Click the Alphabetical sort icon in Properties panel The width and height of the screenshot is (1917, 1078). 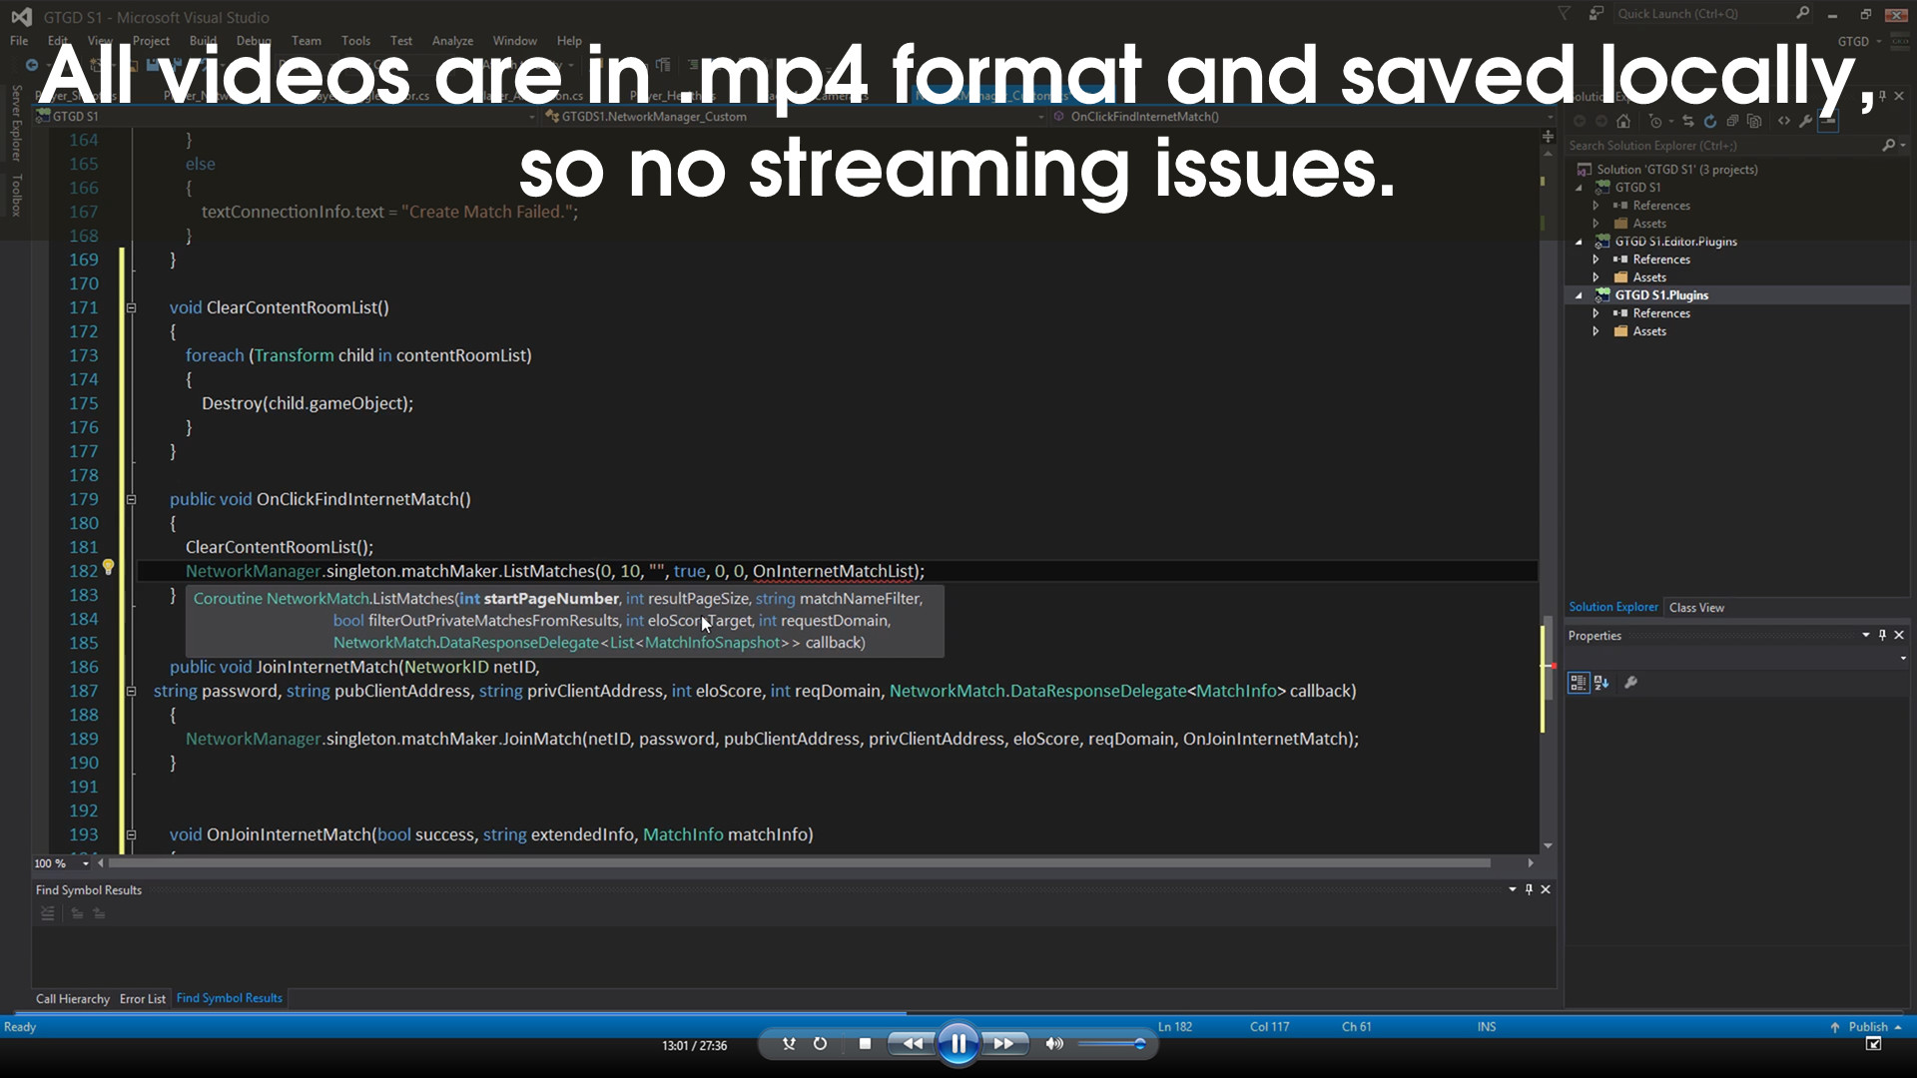[x=1602, y=683]
